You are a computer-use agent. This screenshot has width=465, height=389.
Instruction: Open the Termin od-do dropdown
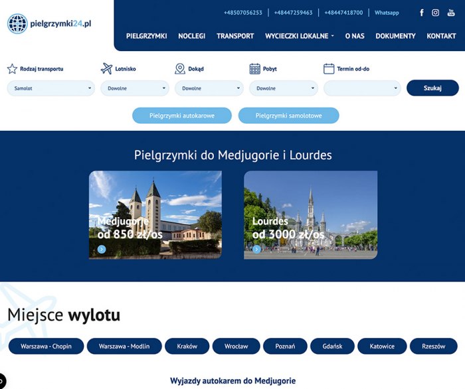coord(362,88)
